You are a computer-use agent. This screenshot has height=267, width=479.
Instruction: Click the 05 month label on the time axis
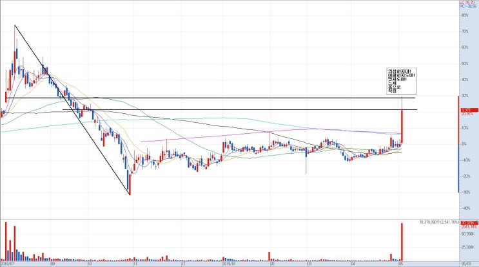coord(400,264)
